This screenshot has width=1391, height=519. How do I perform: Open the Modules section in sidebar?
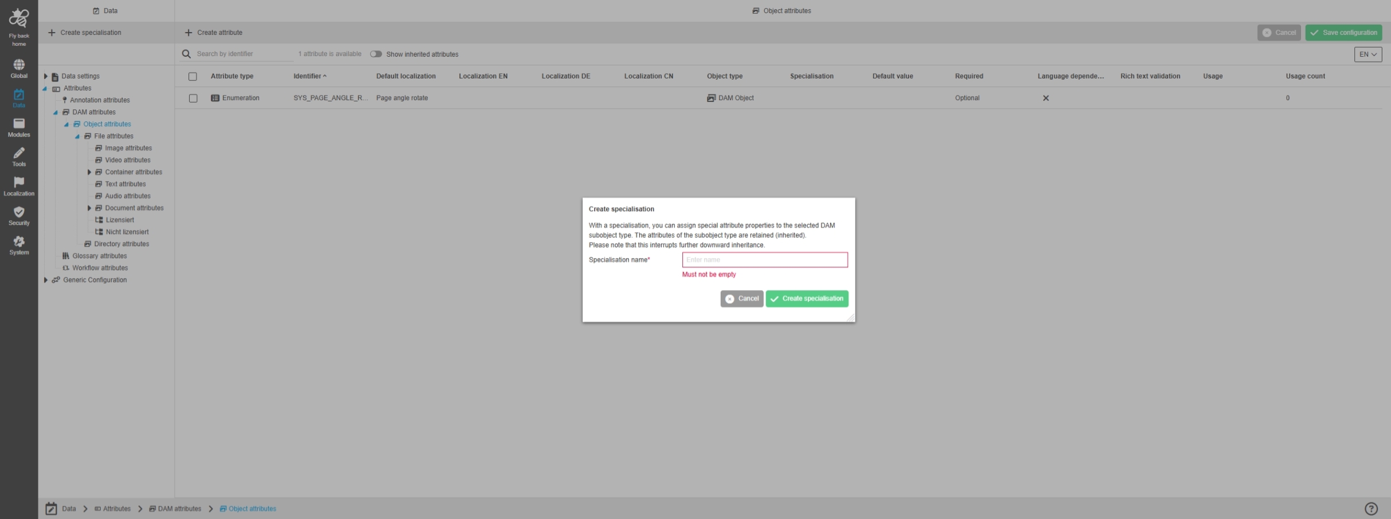[x=19, y=128]
